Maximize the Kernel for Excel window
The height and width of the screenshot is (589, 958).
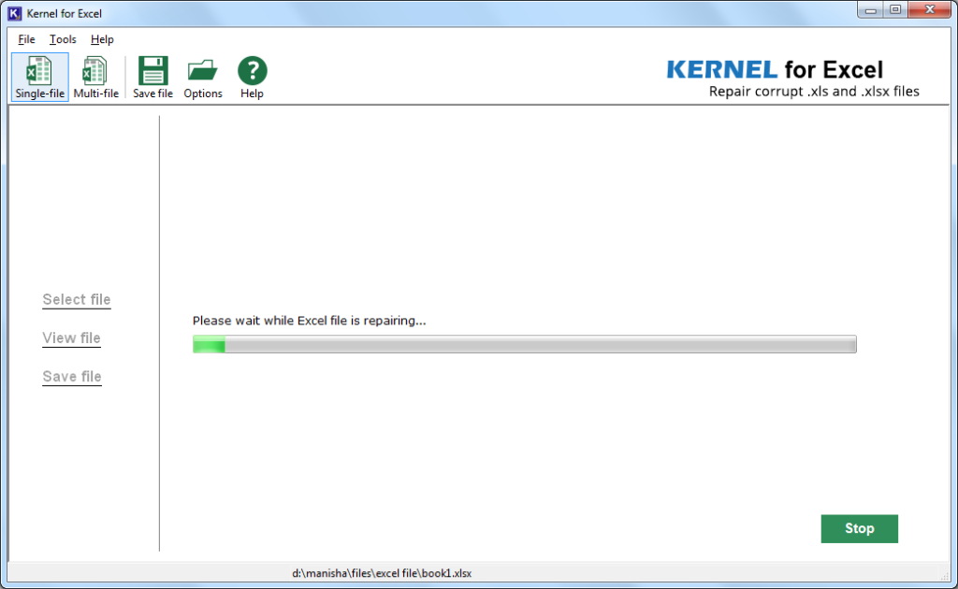895,10
